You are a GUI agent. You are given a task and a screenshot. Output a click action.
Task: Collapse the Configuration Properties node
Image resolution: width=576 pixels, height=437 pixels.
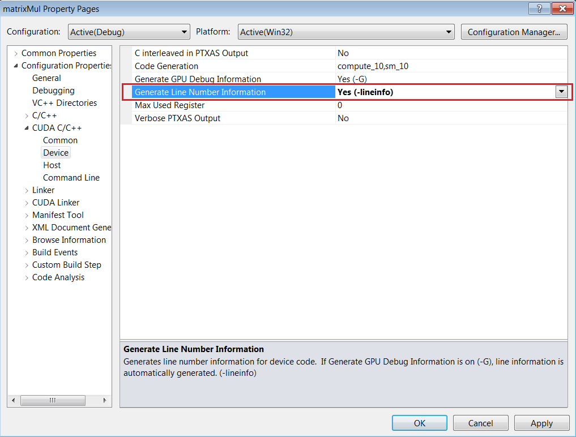pyautogui.click(x=16, y=66)
